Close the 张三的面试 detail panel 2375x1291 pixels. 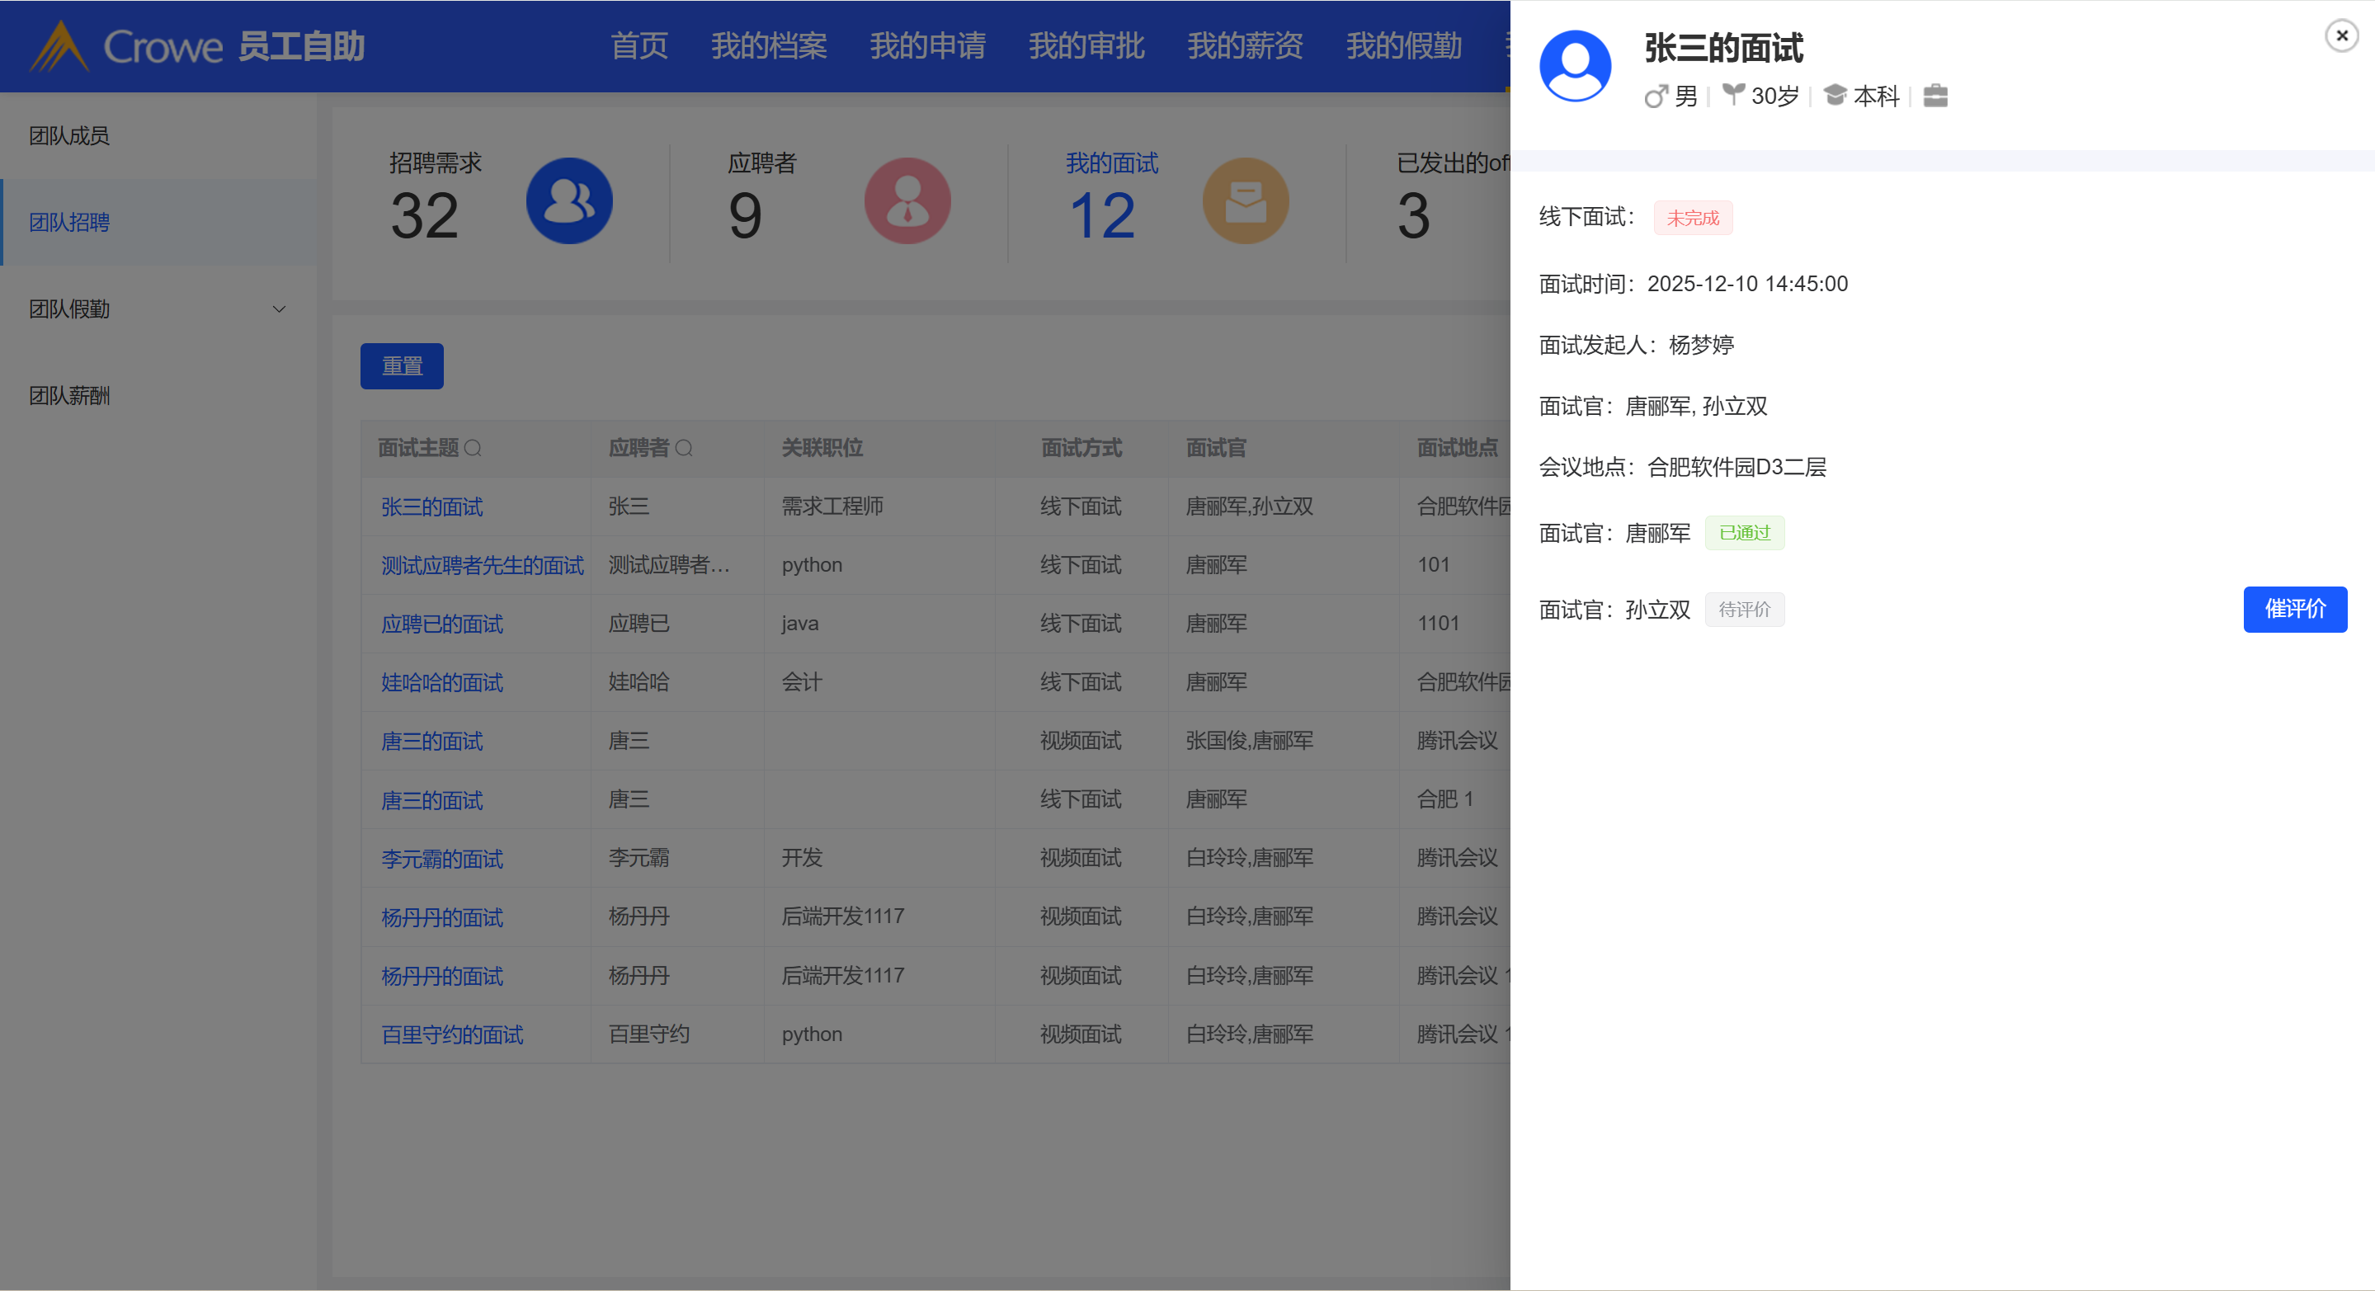(2341, 36)
